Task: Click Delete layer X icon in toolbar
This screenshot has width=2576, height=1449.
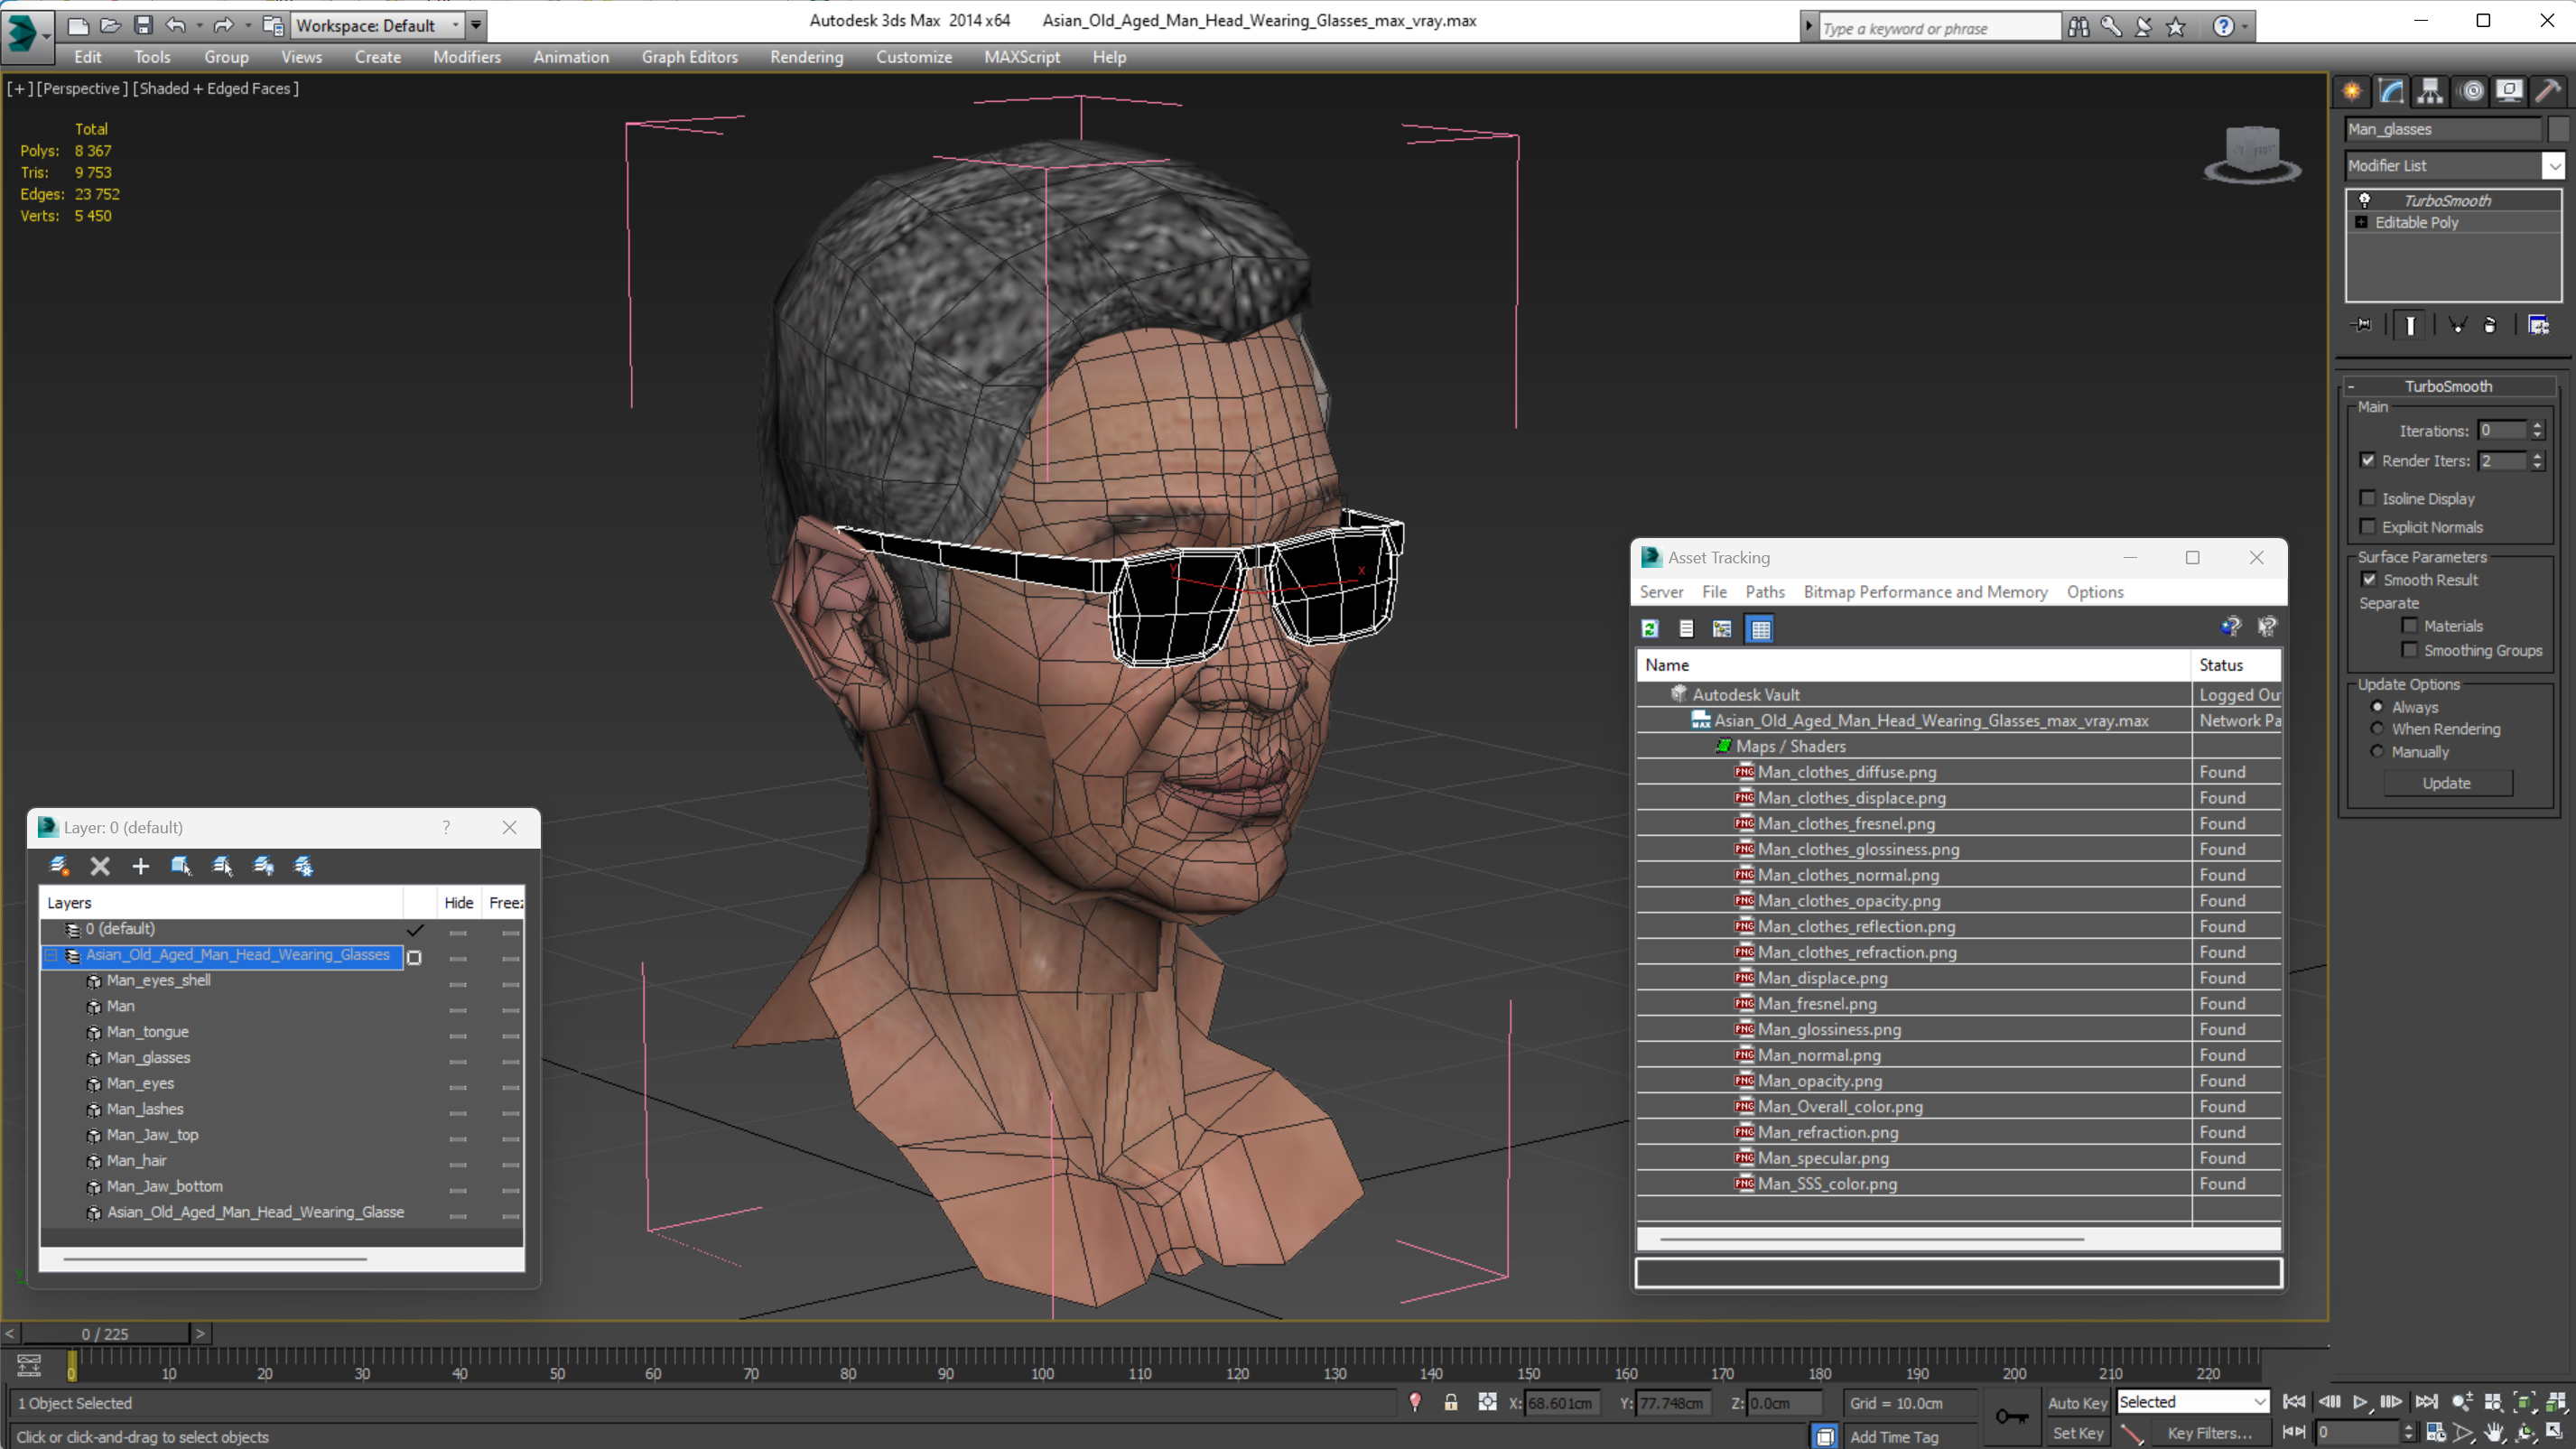Action: [x=100, y=866]
